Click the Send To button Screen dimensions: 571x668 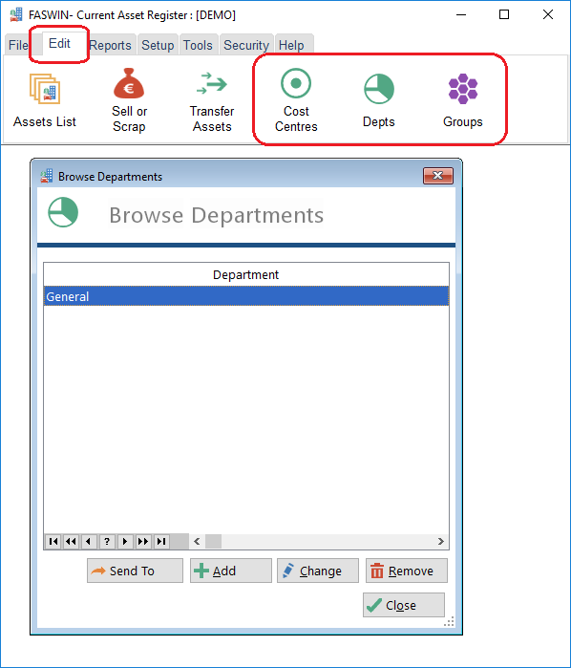pyautogui.click(x=135, y=571)
